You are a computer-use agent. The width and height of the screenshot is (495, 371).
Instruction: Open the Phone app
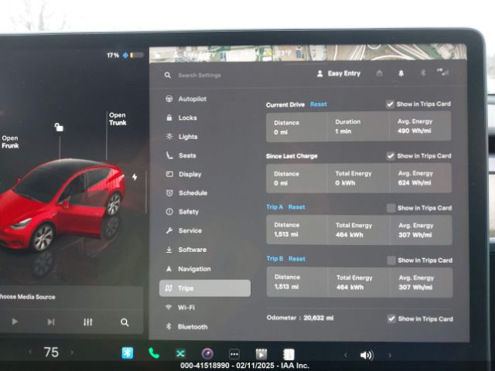click(154, 353)
